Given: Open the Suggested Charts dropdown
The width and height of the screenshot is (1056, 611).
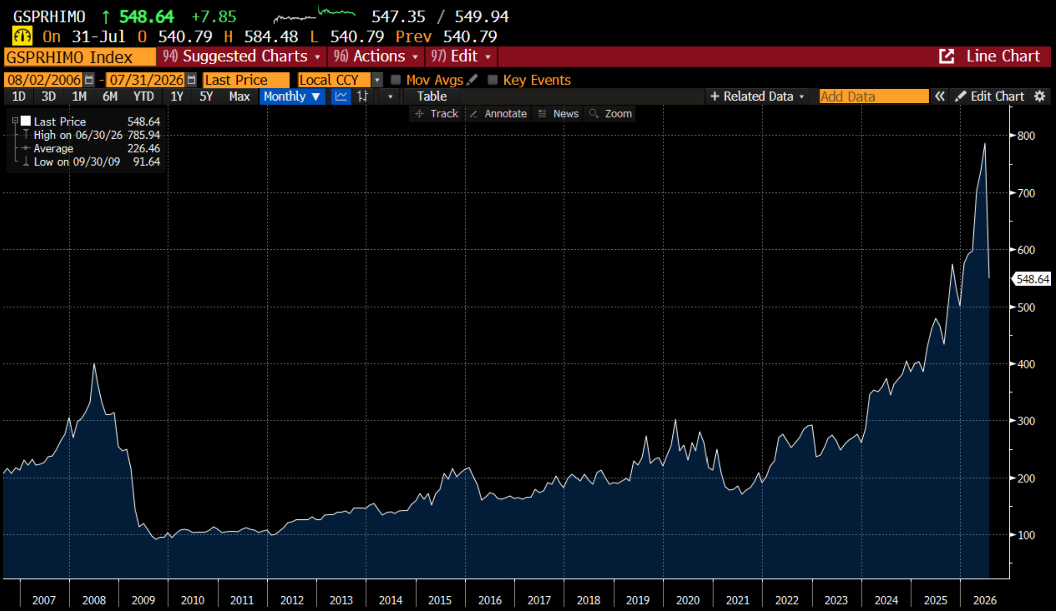Looking at the screenshot, I should (242, 56).
